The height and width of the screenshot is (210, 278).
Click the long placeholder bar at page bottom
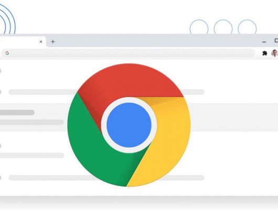click(x=106, y=177)
